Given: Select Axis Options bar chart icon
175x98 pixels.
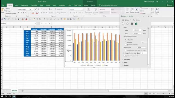Looking at the screenshot, I should pyautogui.click(x=136, y=24).
